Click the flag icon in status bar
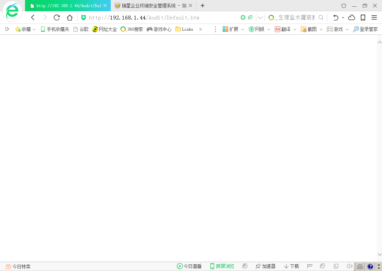 click(310, 266)
